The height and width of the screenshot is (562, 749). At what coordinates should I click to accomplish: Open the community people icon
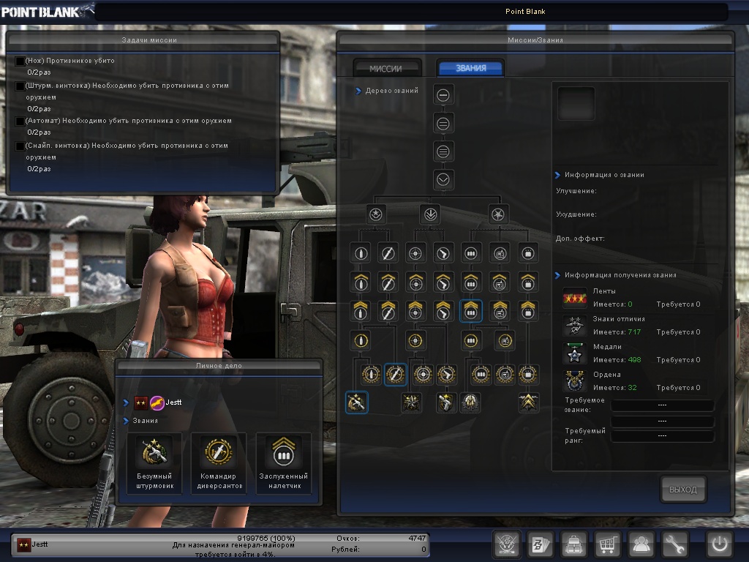641,544
